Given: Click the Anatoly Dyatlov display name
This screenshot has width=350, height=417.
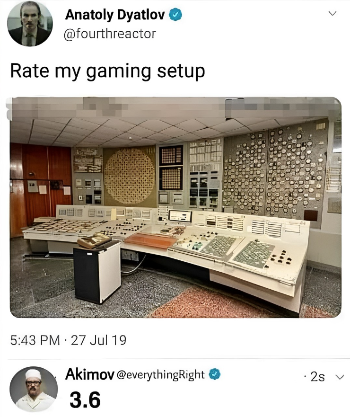Looking at the screenshot, I should (x=115, y=15).
